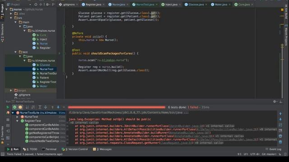Expand the .idea folder

[11, 13]
